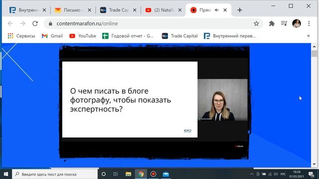Open the Windows Start menu
The image size is (319, 179).
pos(6,174)
